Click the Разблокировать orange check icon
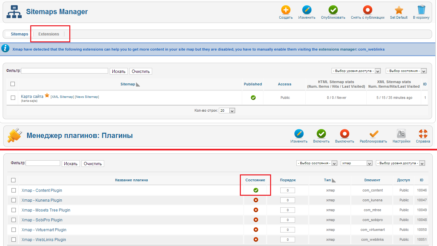The width and height of the screenshot is (437, 246). [374, 133]
